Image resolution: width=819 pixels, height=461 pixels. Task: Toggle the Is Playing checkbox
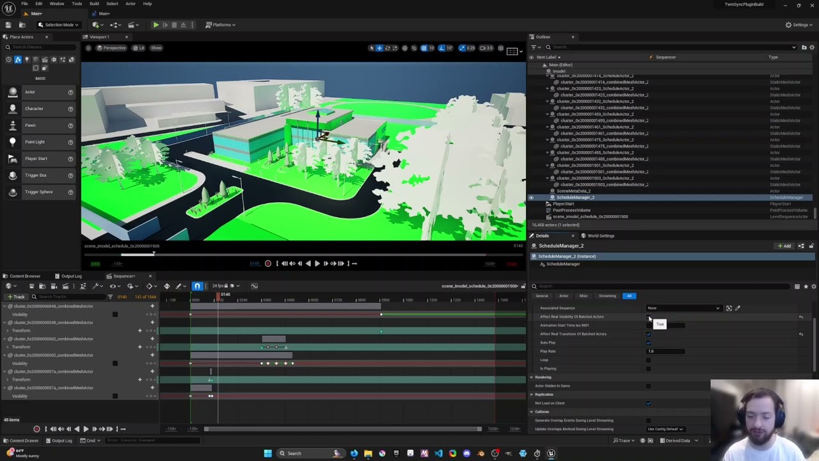point(648,369)
